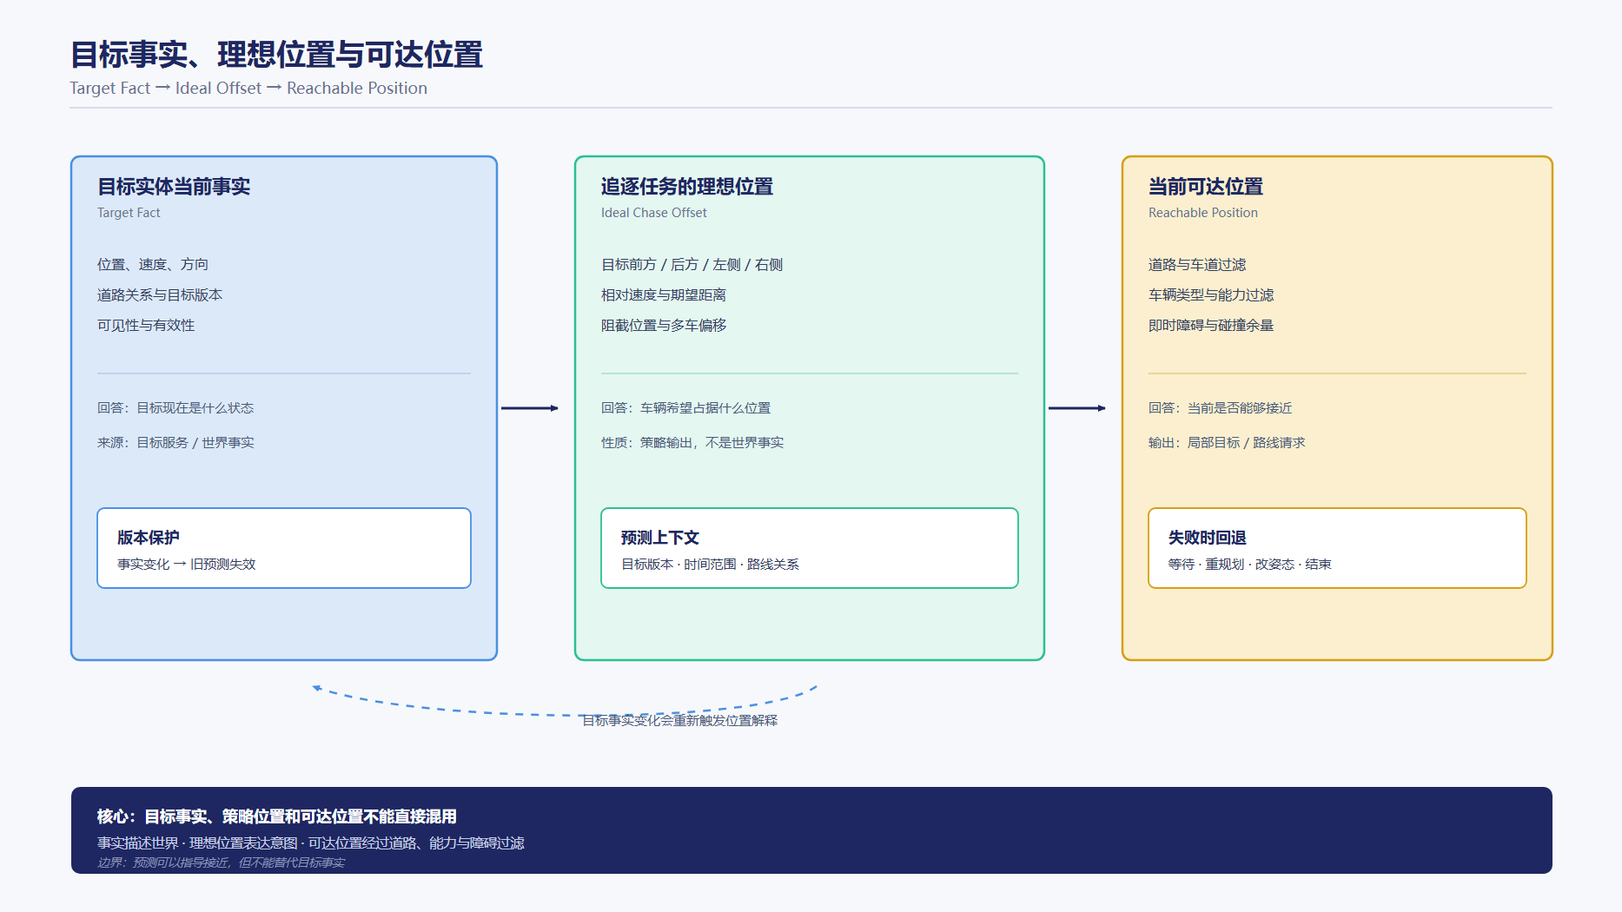Screen dimensions: 1622x912
Task: Click 目标前方 / 后方 / 左侧 / 右侧
Action: pyautogui.click(x=692, y=264)
